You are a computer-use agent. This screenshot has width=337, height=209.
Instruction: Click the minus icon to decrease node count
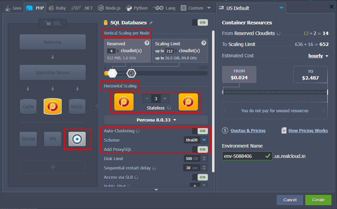pyautogui.click(x=147, y=99)
